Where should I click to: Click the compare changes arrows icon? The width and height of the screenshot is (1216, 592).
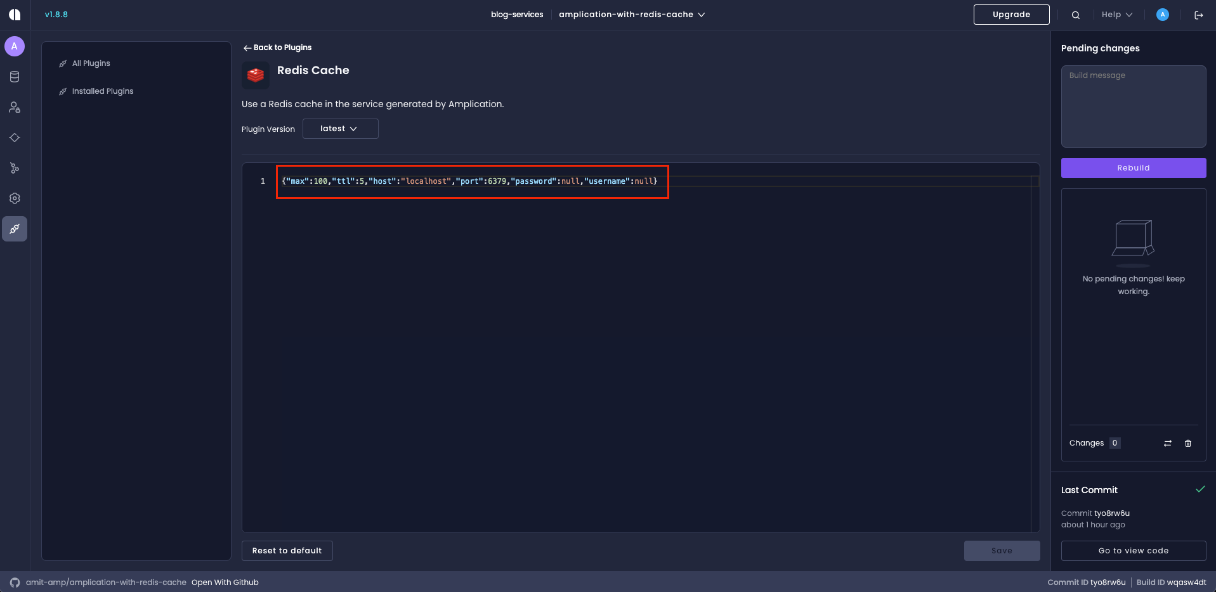(x=1168, y=444)
